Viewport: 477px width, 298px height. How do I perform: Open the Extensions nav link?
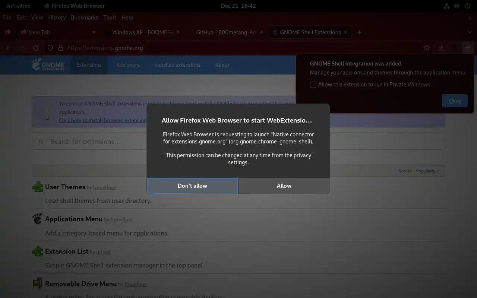(x=89, y=65)
